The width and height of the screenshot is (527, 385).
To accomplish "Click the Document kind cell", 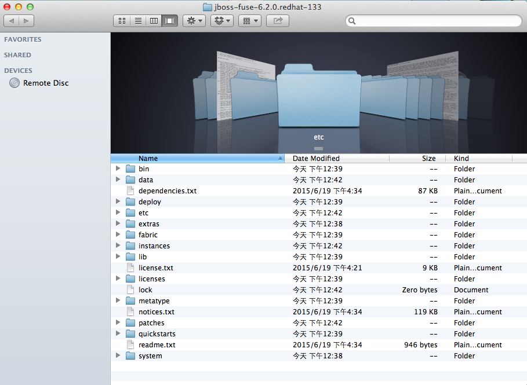I will [471, 289].
